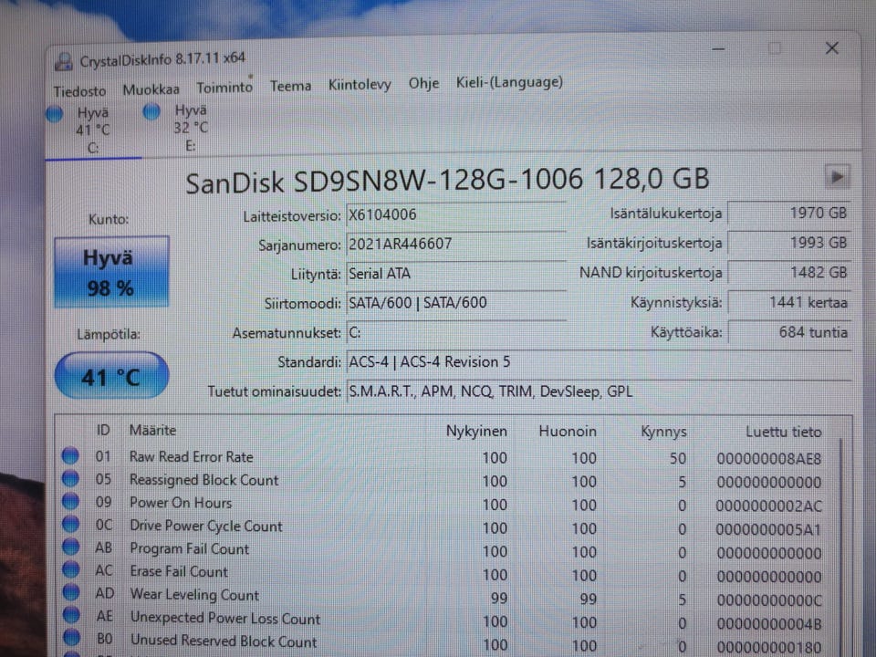876x657 pixels.
Task: Click raw value 00000008AE8
Action: point(768,459)
